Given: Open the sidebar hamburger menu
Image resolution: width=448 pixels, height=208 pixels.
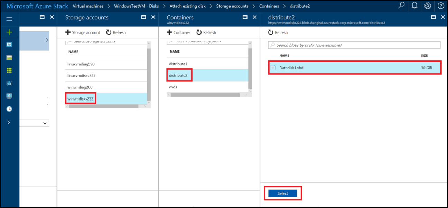Looking at the screenshot, I should tap(10, 19).
